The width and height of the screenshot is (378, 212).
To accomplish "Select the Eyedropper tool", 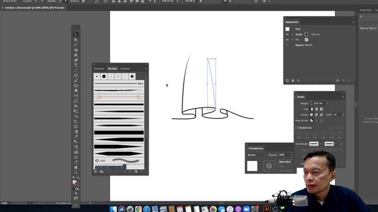I will (76, 137).
